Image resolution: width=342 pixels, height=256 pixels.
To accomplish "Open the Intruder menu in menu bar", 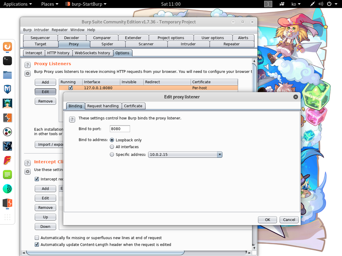I will coord(41,30).
